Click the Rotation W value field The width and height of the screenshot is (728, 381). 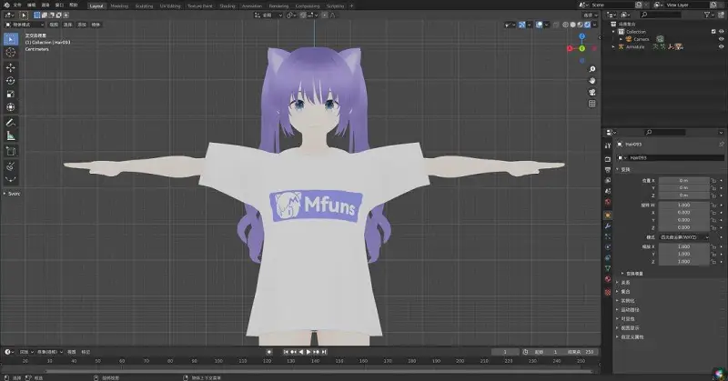click(x=683, y=205)
